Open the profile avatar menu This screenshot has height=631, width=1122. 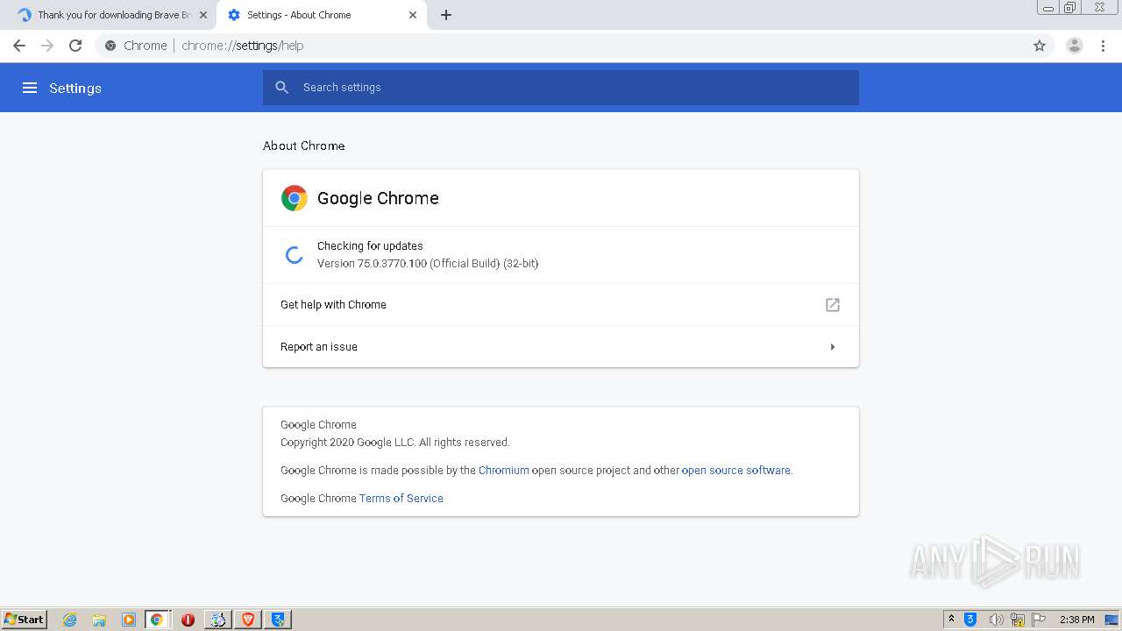click(1075, 46)
